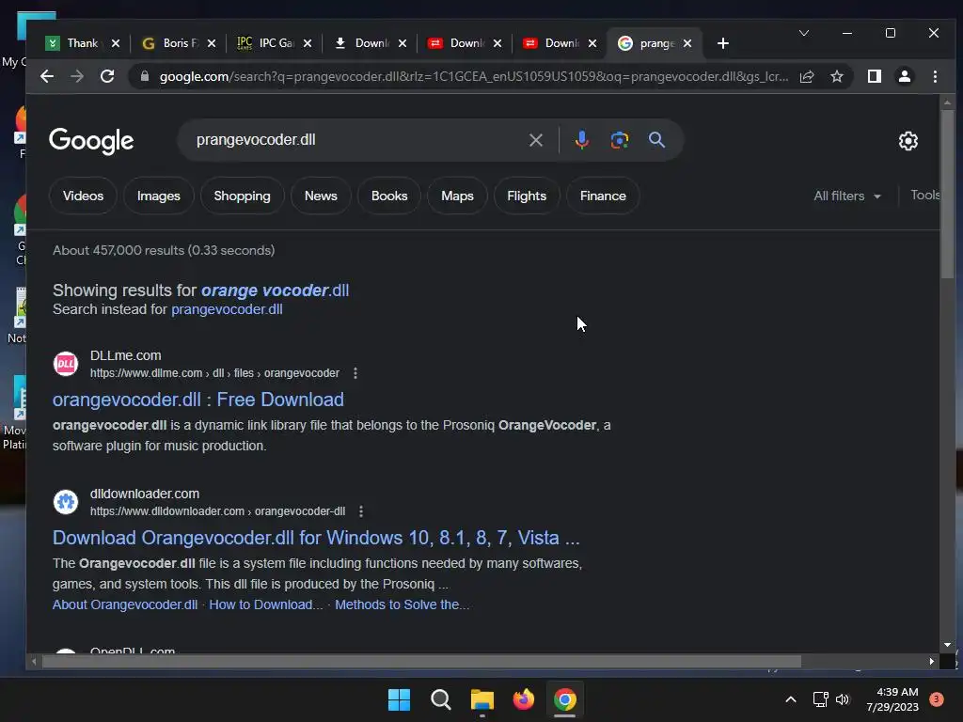Click the DLLme.com site favicon
963x722 pixels.
(x=66, y=364)
